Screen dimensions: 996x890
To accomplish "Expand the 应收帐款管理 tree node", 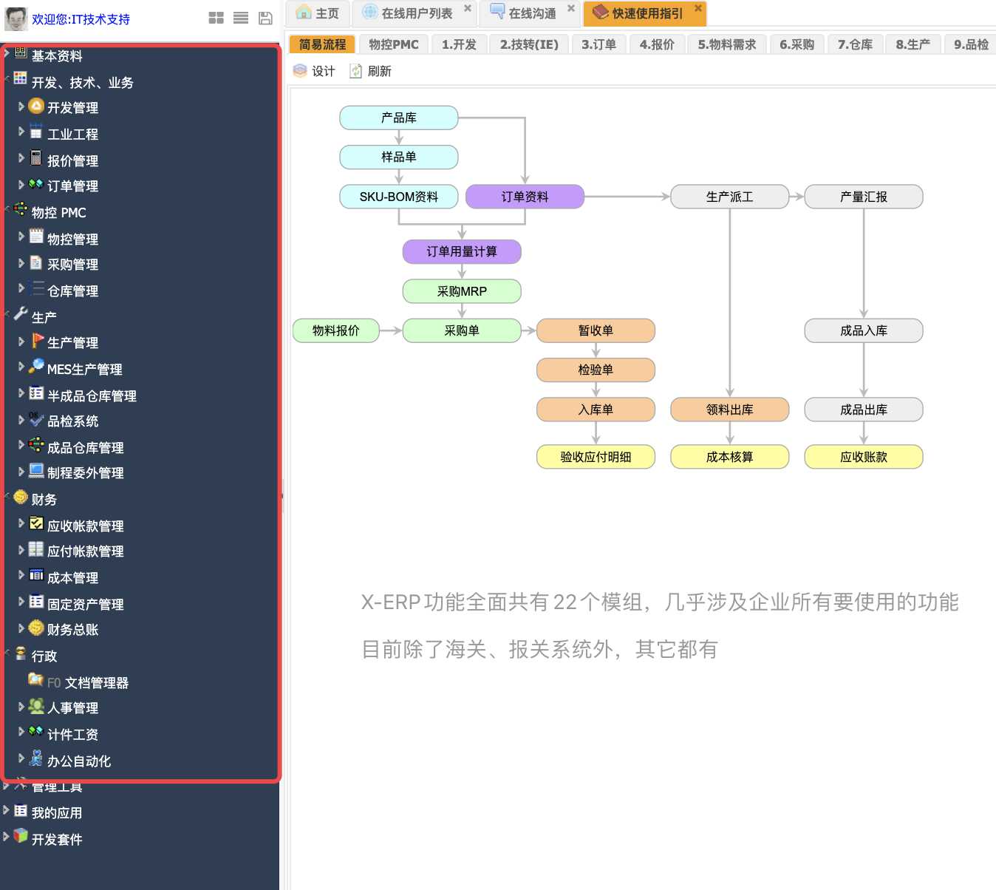I will coord(21,524).
